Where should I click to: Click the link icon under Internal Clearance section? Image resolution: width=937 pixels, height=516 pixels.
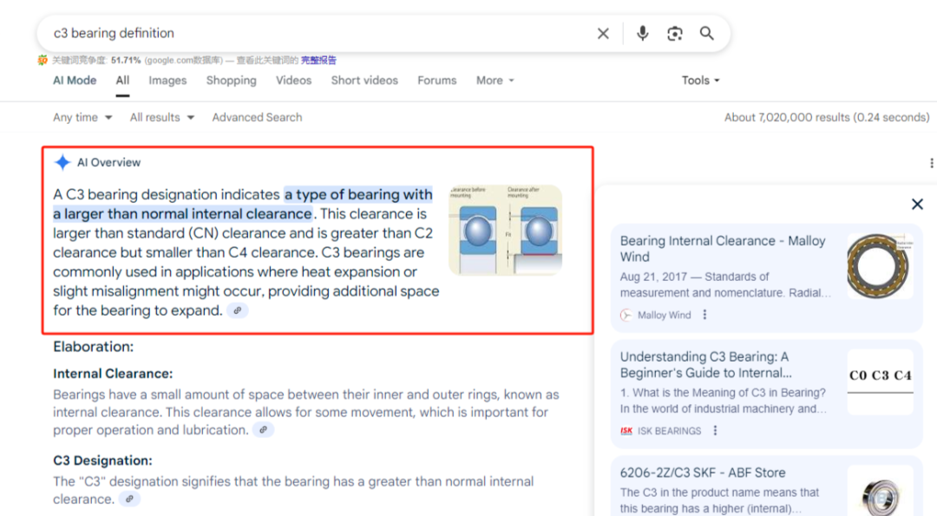[263, 429]
